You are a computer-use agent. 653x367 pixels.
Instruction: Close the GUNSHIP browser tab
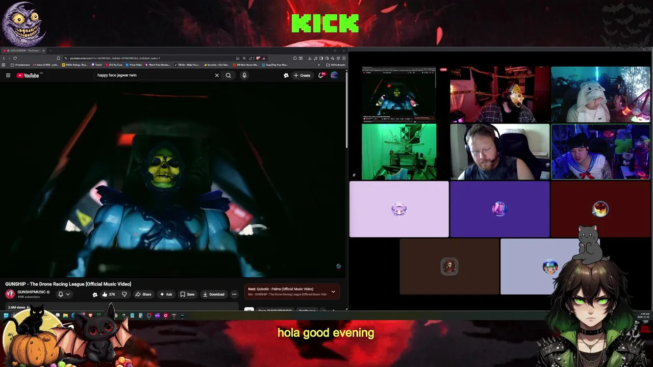(x=43, y=50)
